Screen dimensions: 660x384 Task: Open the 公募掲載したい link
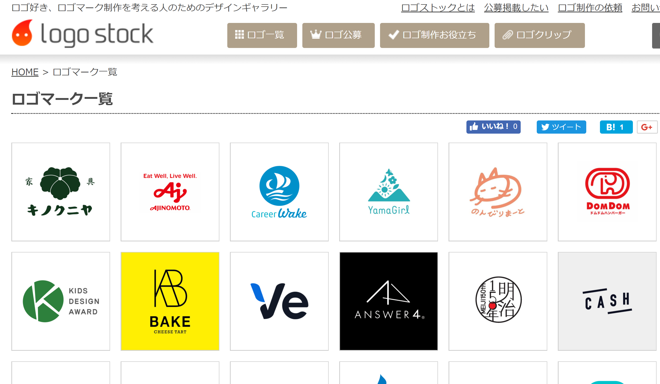[x=516, y=8]
